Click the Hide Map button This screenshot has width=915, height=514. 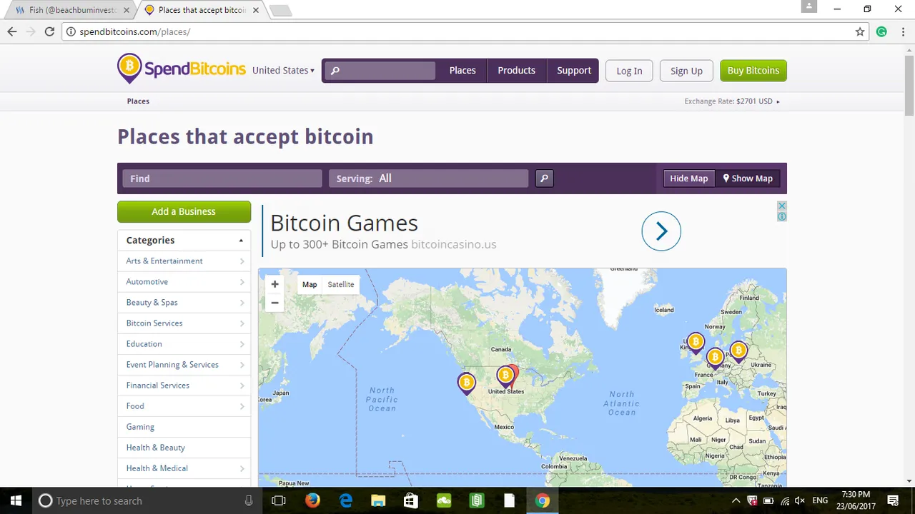(x=688, y=178)
